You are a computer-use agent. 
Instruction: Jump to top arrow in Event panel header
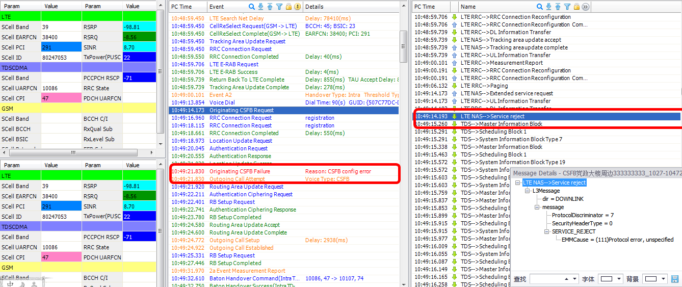tap(270, 7)
